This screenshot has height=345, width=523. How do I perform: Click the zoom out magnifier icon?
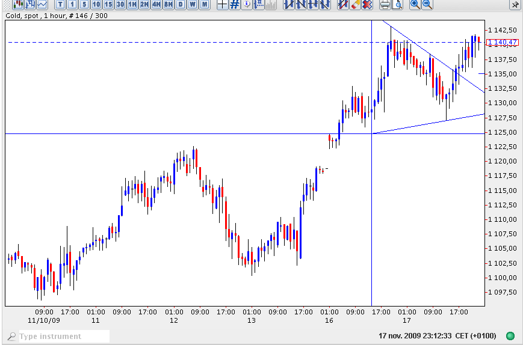point(427,5)
